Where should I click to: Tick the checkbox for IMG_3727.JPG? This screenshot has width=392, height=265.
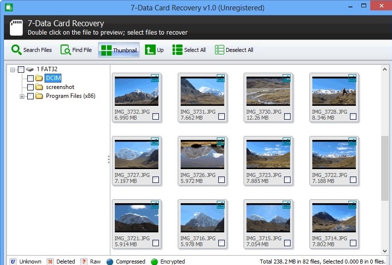coord(155,179)
